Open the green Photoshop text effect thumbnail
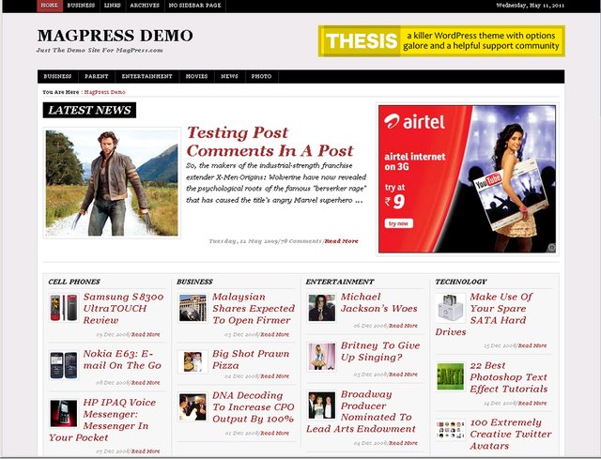Image resolution: width=601 pixels, height=459 pixels. click(451, 376)
